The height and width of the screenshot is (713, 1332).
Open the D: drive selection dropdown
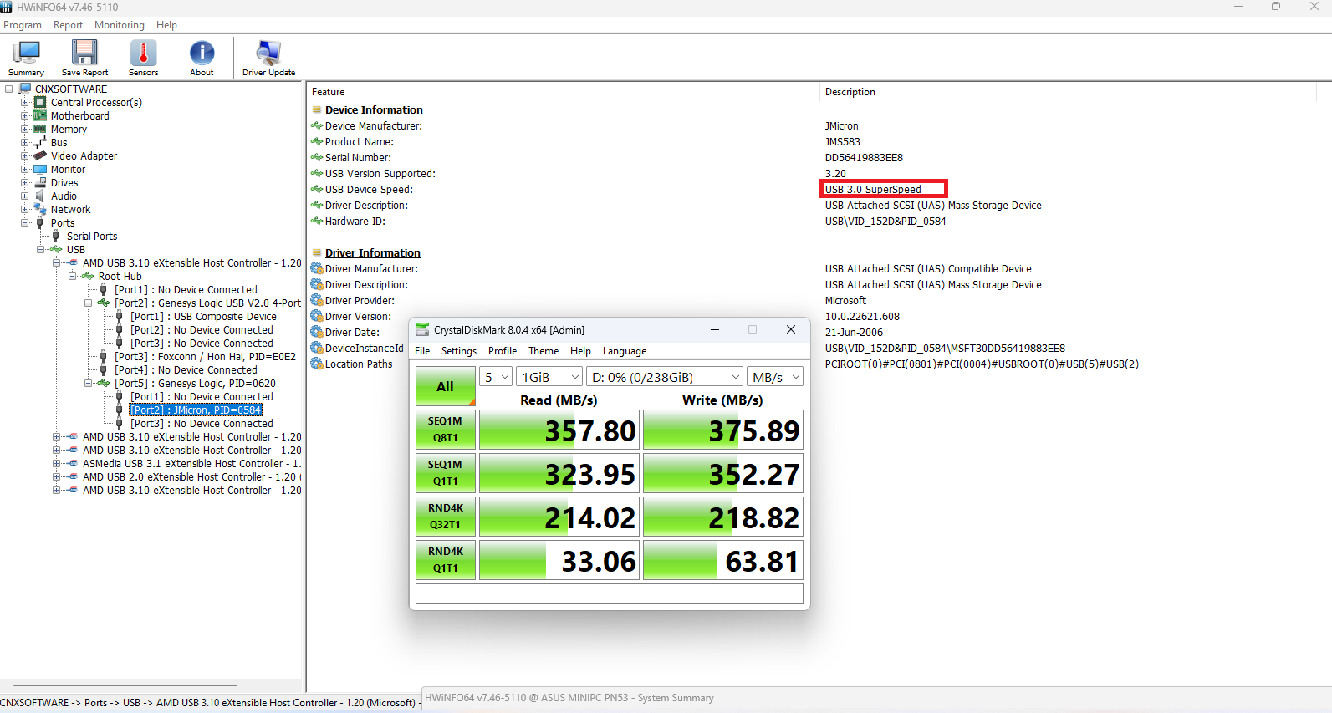coord(664,377)
